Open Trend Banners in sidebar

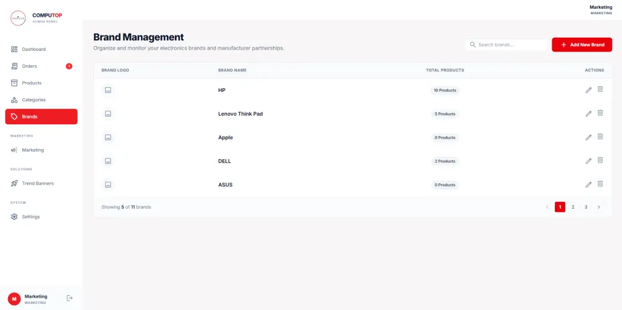click(x=41, y=183)
